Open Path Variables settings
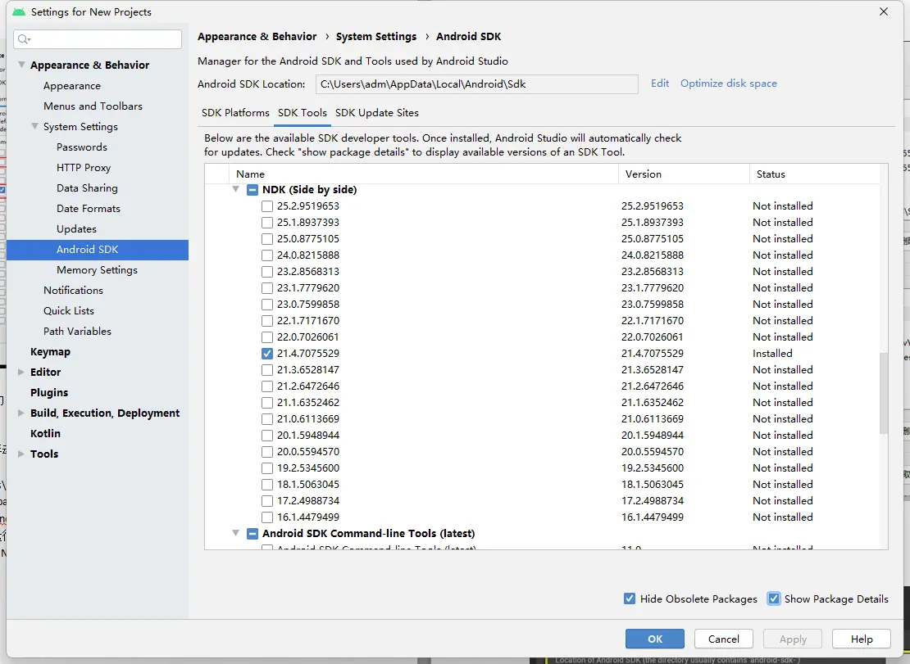 pos(77,332)
